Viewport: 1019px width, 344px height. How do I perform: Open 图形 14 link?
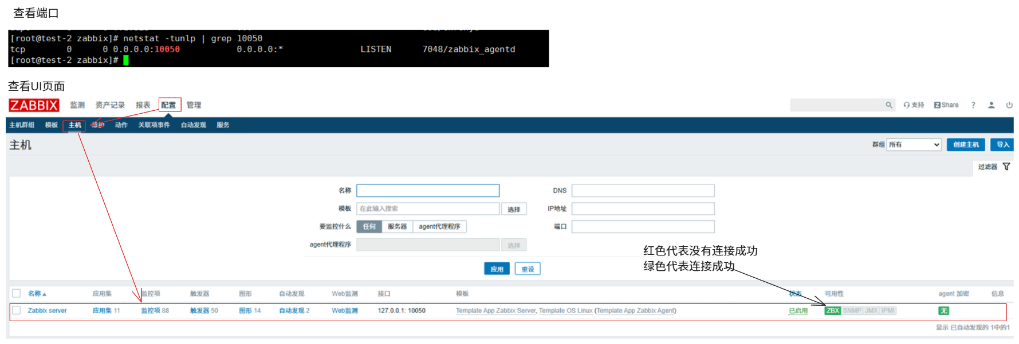tap(245, 311)
